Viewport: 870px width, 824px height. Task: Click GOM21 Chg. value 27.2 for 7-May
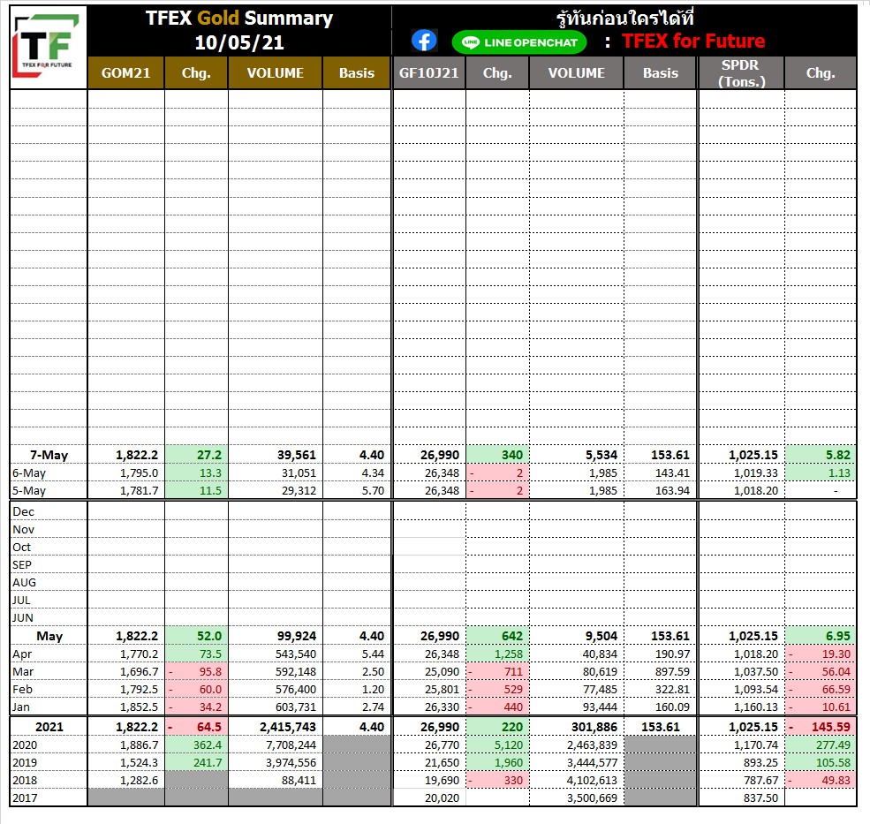tap(209, 455)
